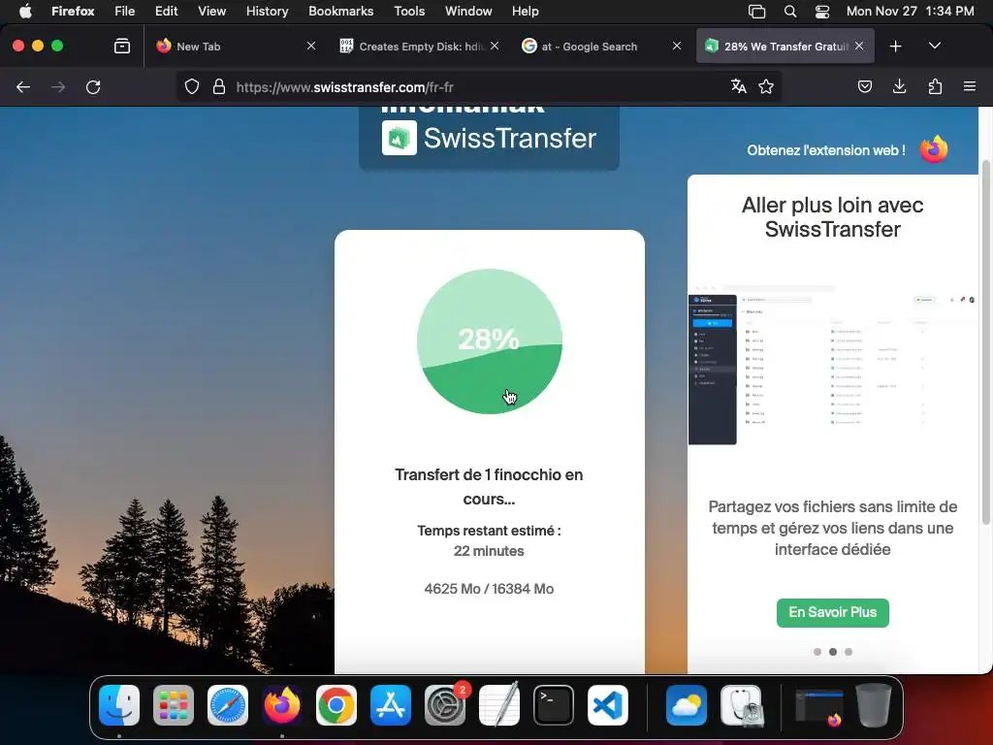993x745 pixels.
Task: Click the kDrive interface preview image
Action: pyautogui.click(x=832, y=365)
